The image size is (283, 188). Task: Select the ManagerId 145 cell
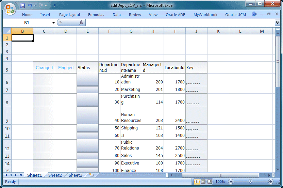click(x=153, y=156)
